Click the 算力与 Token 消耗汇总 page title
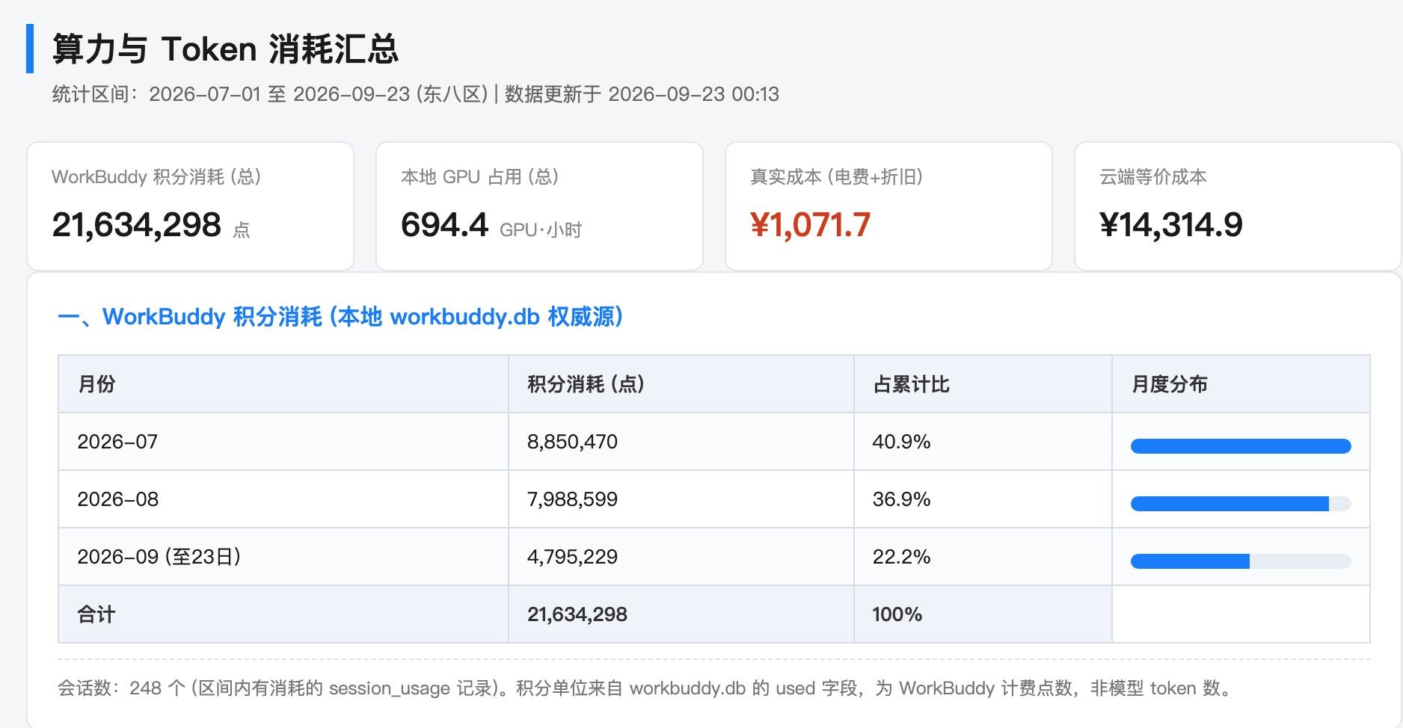 (225, 49)
